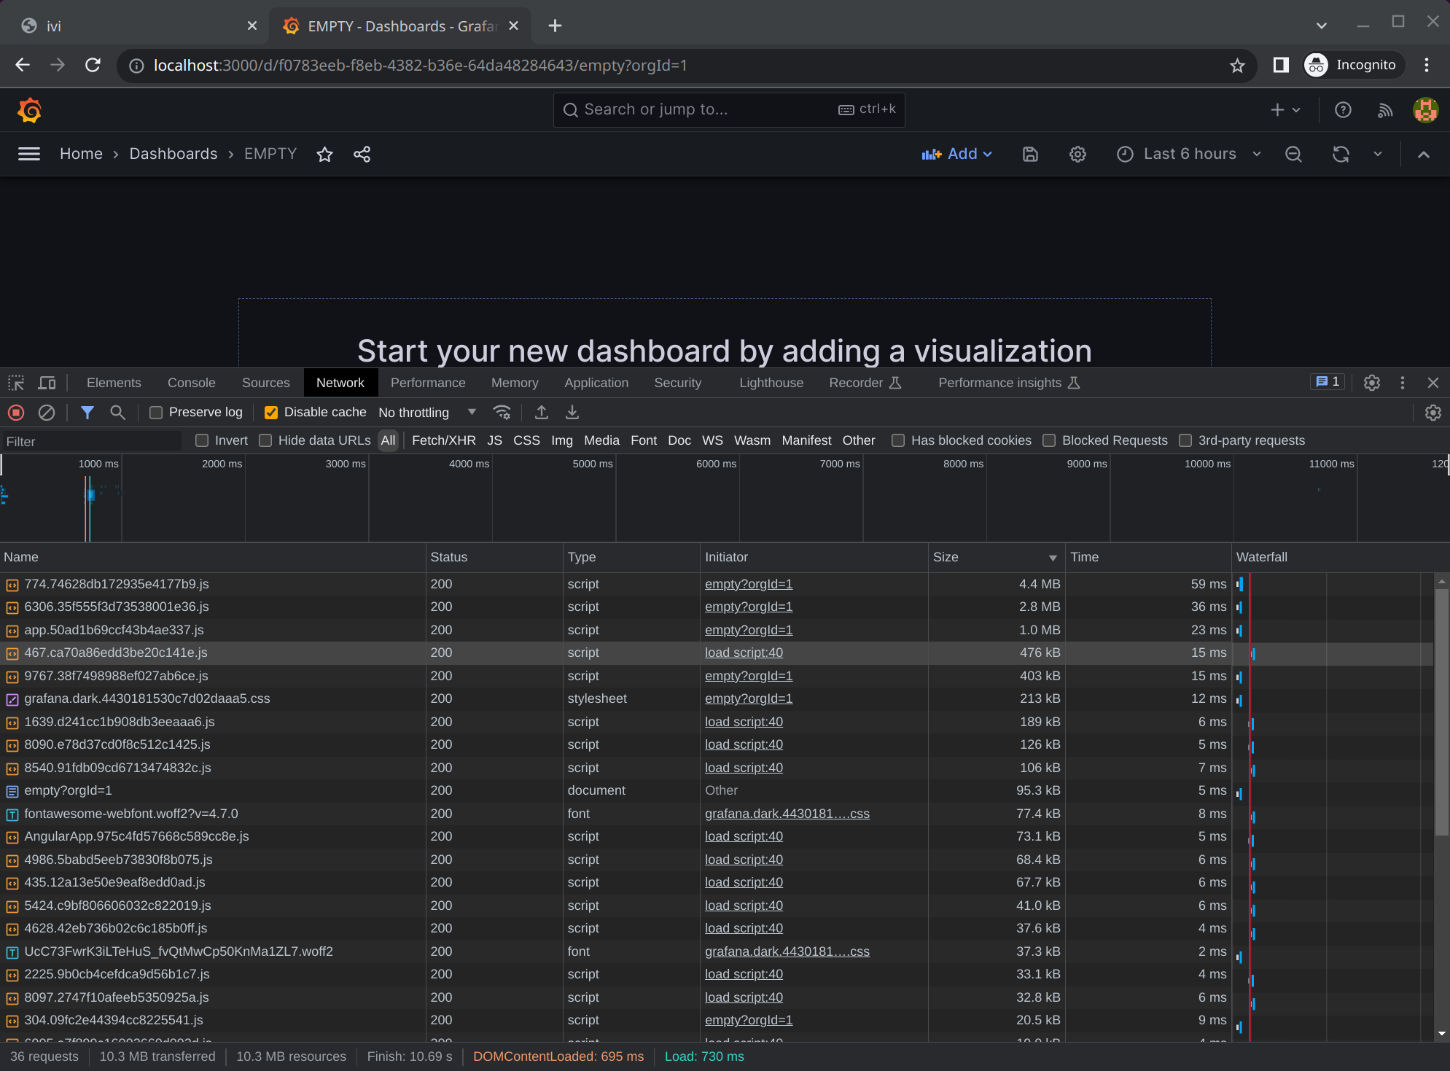This screenshot has width=1450, height=1071.
Task: Clear the network log
Action: [47, 413]
